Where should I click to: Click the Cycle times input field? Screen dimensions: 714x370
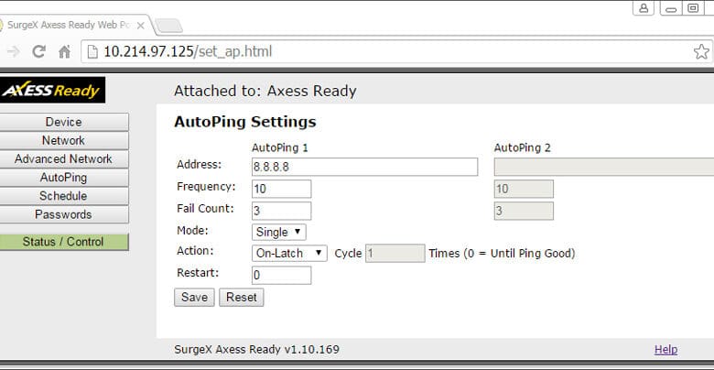click(395, 254)
